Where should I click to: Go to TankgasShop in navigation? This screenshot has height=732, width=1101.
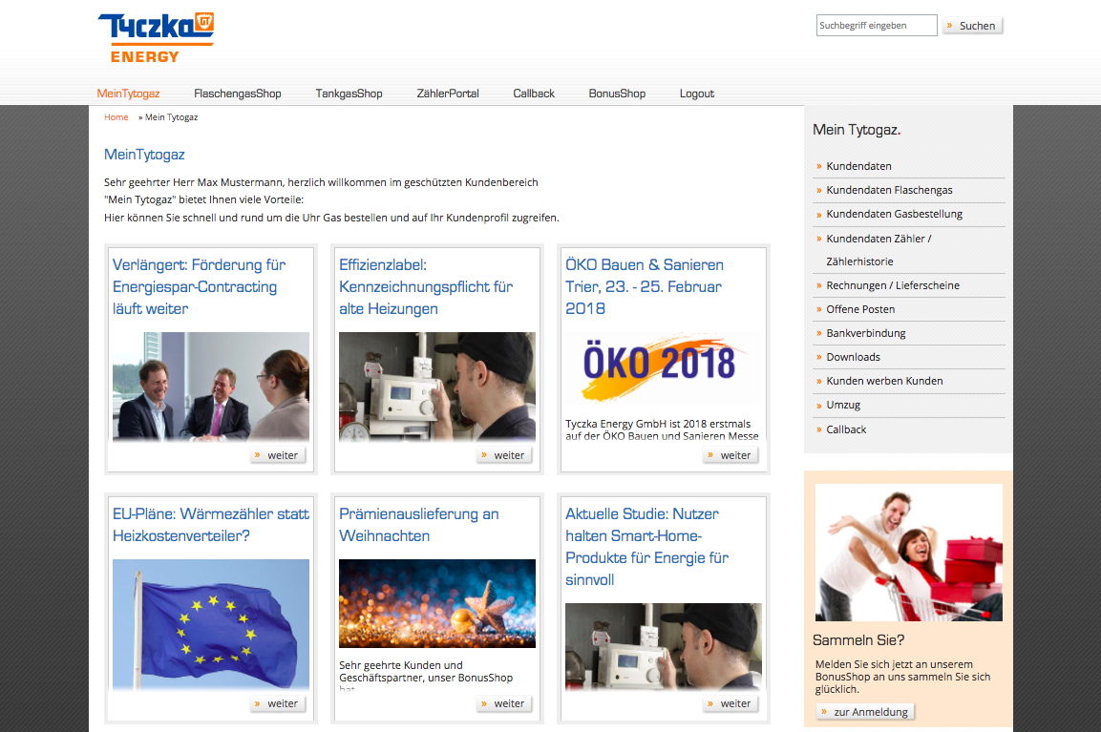(x=349, y=94)
